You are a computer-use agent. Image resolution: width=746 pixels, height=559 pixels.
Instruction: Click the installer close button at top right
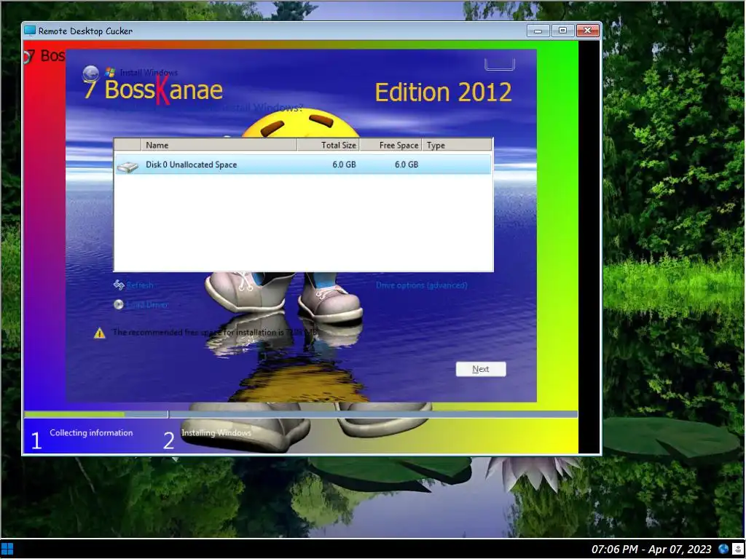(x=500, y=64)
